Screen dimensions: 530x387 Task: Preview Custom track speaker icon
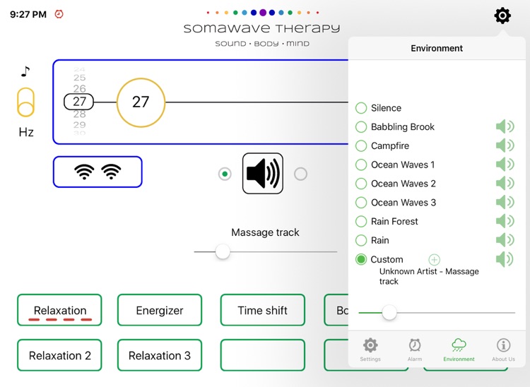pos(505,259)
